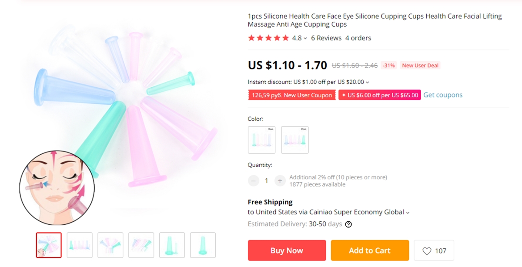
Task: Increase quantity with the plus button
Action: 280,181
